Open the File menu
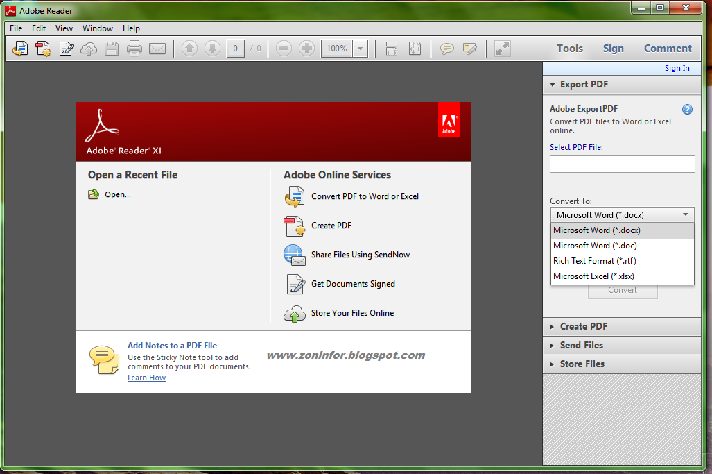 [15, 28]
